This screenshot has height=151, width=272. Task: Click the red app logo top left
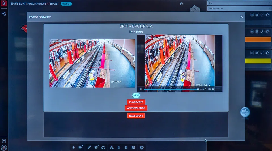(4, 3)
